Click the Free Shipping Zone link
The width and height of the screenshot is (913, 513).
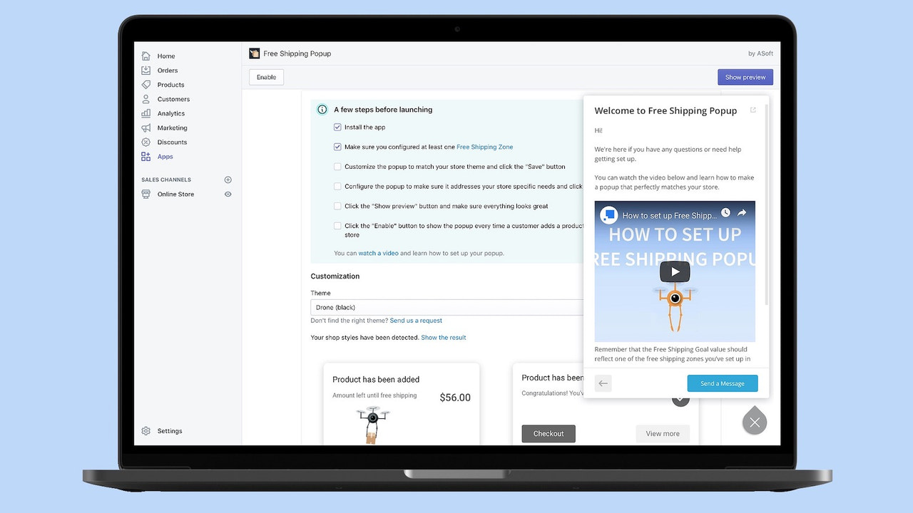[484, 147]
